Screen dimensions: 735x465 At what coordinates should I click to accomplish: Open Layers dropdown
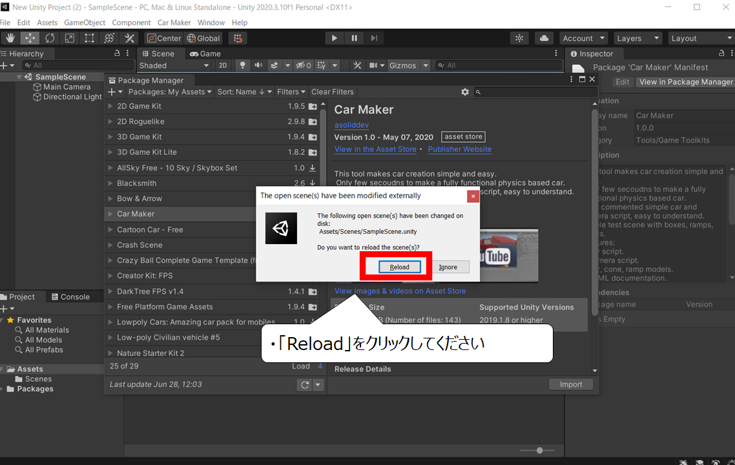[638, 39]
